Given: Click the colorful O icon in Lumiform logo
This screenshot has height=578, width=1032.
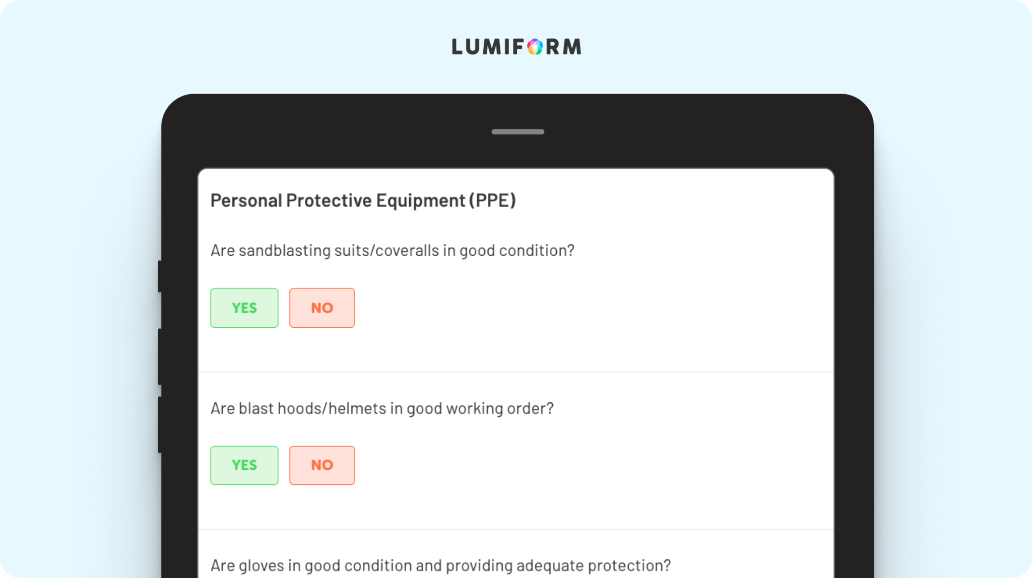Looking at the screenshot, I should pyautogui.click(x=535, y=47).
